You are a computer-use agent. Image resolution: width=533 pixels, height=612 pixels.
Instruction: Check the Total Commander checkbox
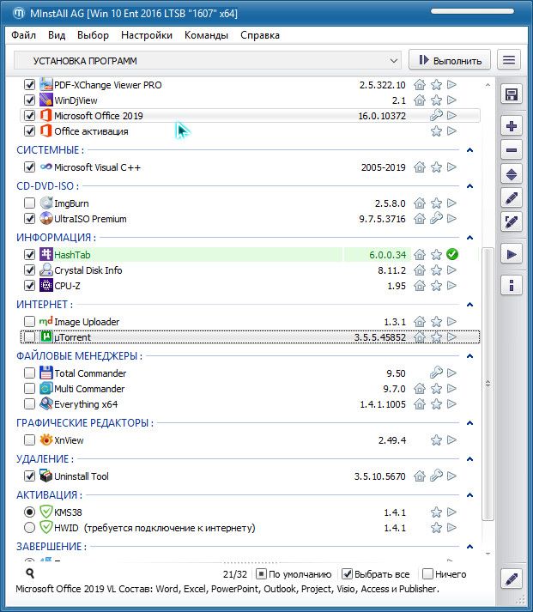tap(30, 373)
